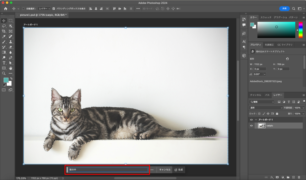
Task: Open the rotation angle dropdown in Properties
Action: (x=264, y=74)
